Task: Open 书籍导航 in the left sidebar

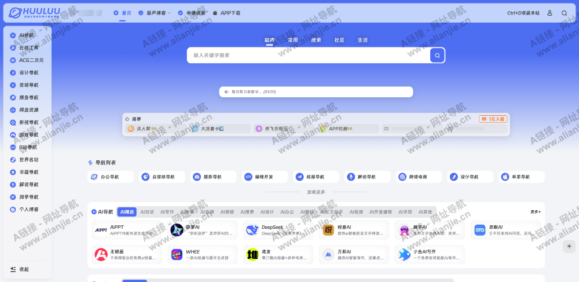Action: 25,172
